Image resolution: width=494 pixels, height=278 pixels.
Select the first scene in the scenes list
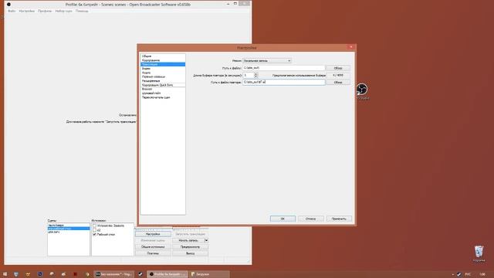click(x=69, y=225)
